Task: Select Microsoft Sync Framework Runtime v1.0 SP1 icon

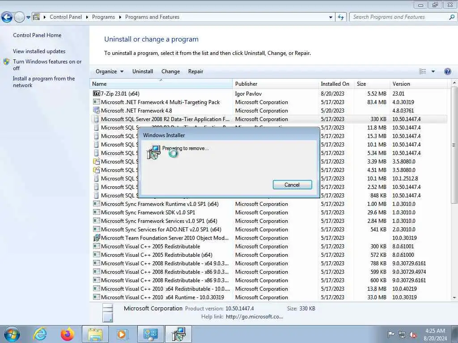Action: point(96,204)
